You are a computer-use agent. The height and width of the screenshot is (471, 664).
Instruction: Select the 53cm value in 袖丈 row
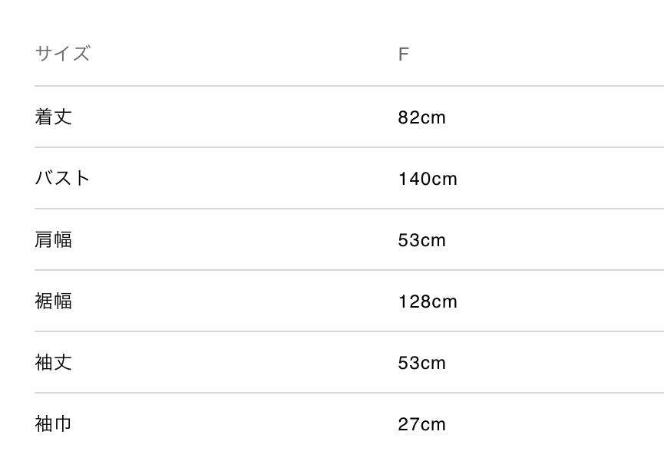421,364
